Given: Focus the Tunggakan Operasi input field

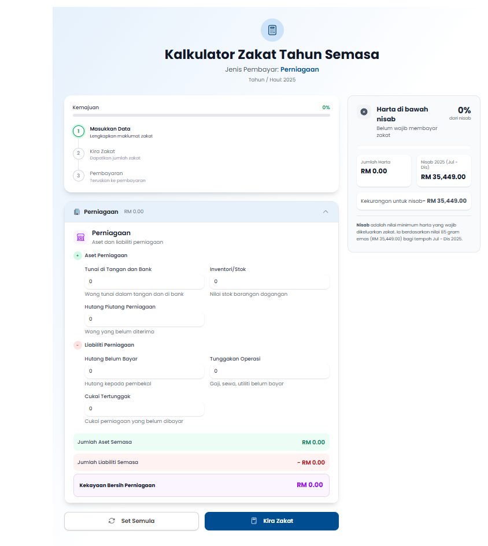Looking at the screenshot, I should point(269,371).
